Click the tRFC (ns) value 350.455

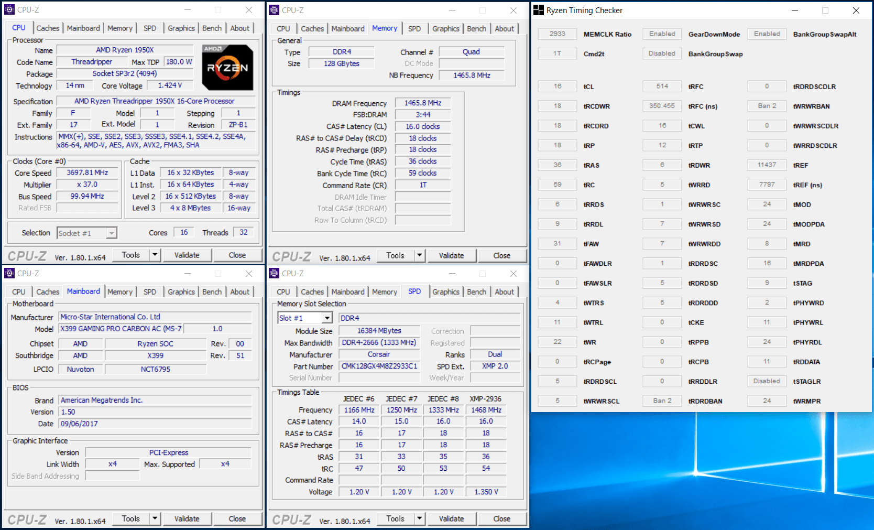point(662,106)
